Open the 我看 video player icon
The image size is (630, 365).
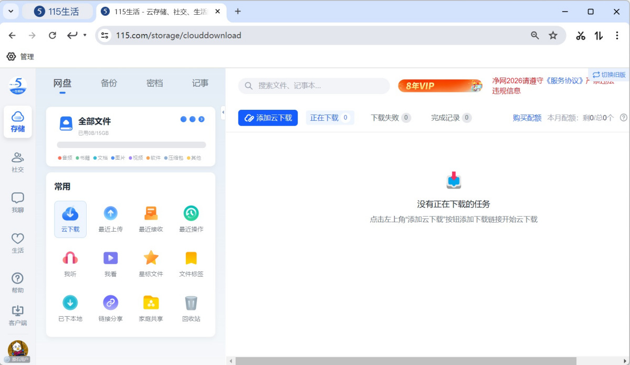[110, 258]
